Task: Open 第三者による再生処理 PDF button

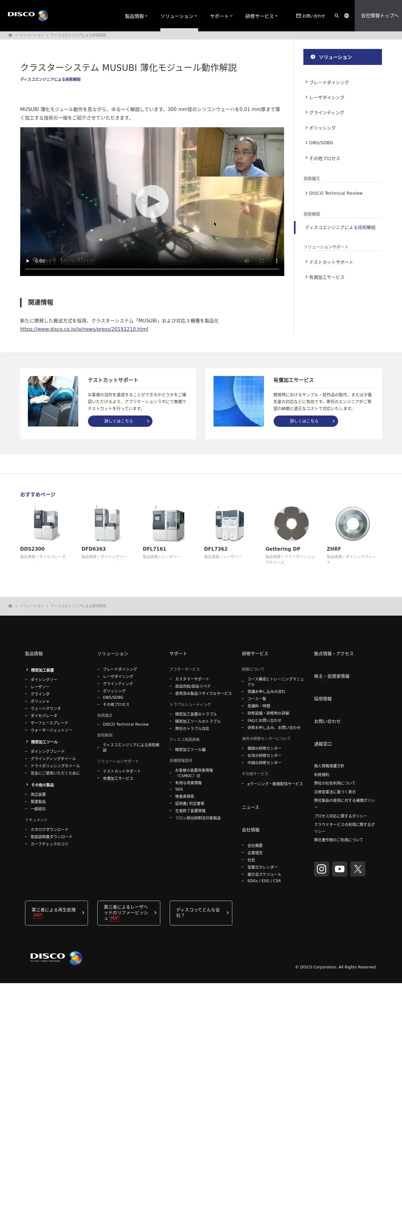Action: coord(56,913)
